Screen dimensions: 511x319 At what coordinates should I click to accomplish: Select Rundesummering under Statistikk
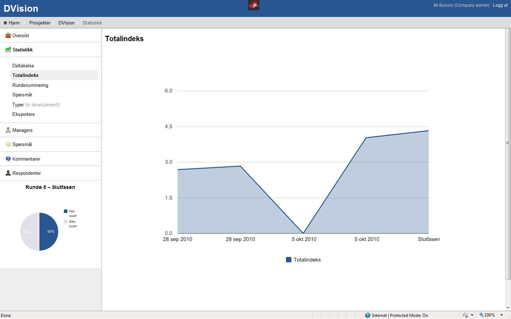coord(30,85)
